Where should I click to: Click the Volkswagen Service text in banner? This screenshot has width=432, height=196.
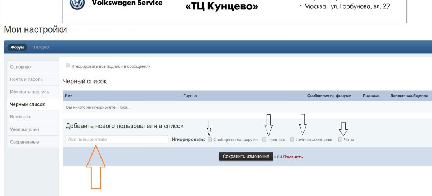coord(127,3)
